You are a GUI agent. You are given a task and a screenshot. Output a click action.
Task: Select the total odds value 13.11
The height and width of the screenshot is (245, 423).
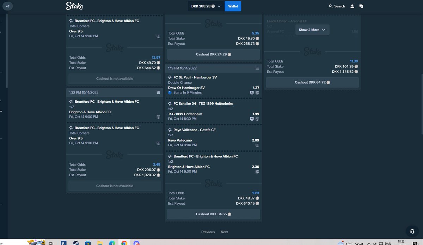255,193
